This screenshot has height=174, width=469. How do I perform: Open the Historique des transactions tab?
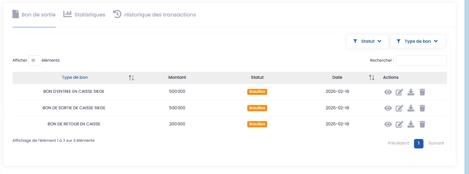pyautogui.click(x=154, y=15)
